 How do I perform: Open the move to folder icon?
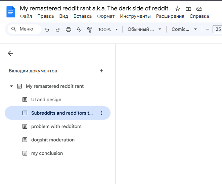(x=188, y=9)
